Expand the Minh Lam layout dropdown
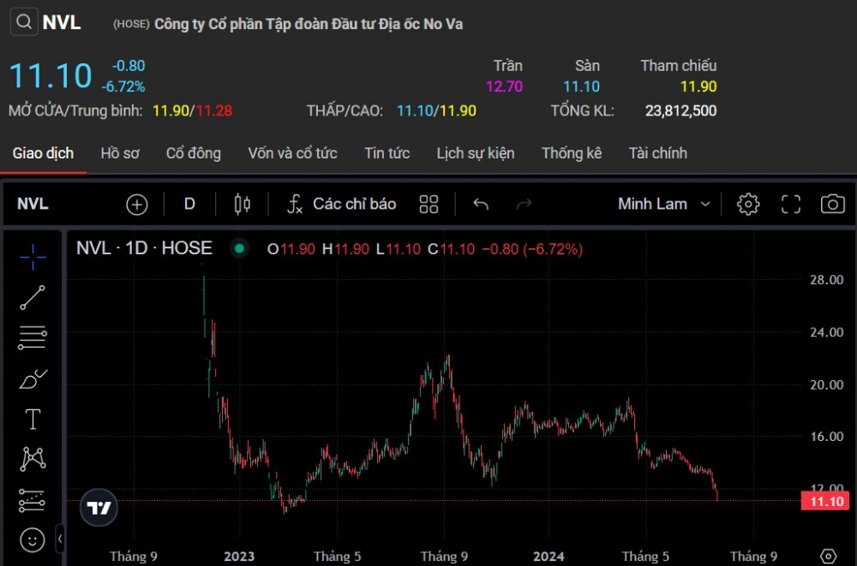Screen dimensions: 857x566 tap(664, 205)
